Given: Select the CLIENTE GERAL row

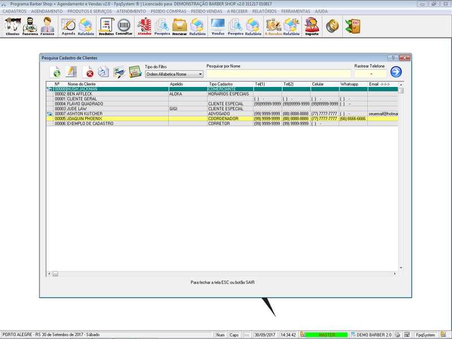Looking at the screenshot, I should (222, 99).
